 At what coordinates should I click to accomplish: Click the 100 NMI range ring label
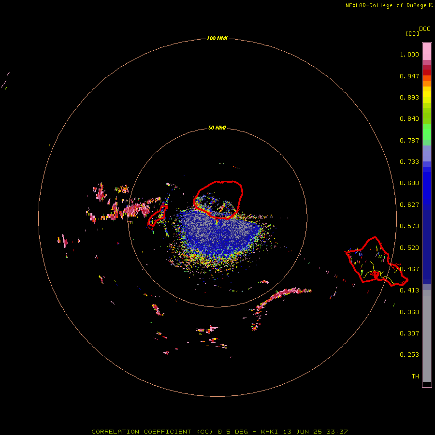point(217,38)
